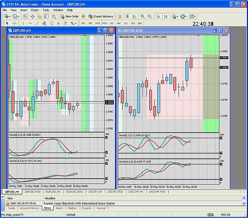Switch chart to Bar Chart mode
248x218 pixels.
120,16
